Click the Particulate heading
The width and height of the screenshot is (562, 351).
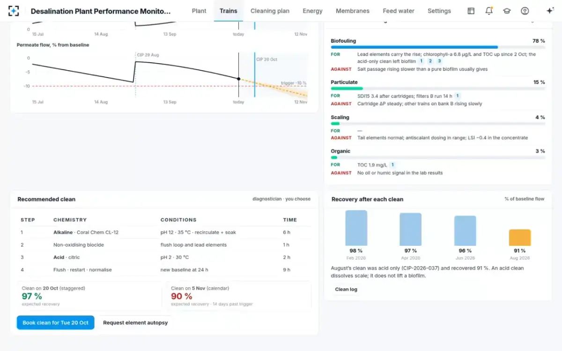tap(344, 82)
